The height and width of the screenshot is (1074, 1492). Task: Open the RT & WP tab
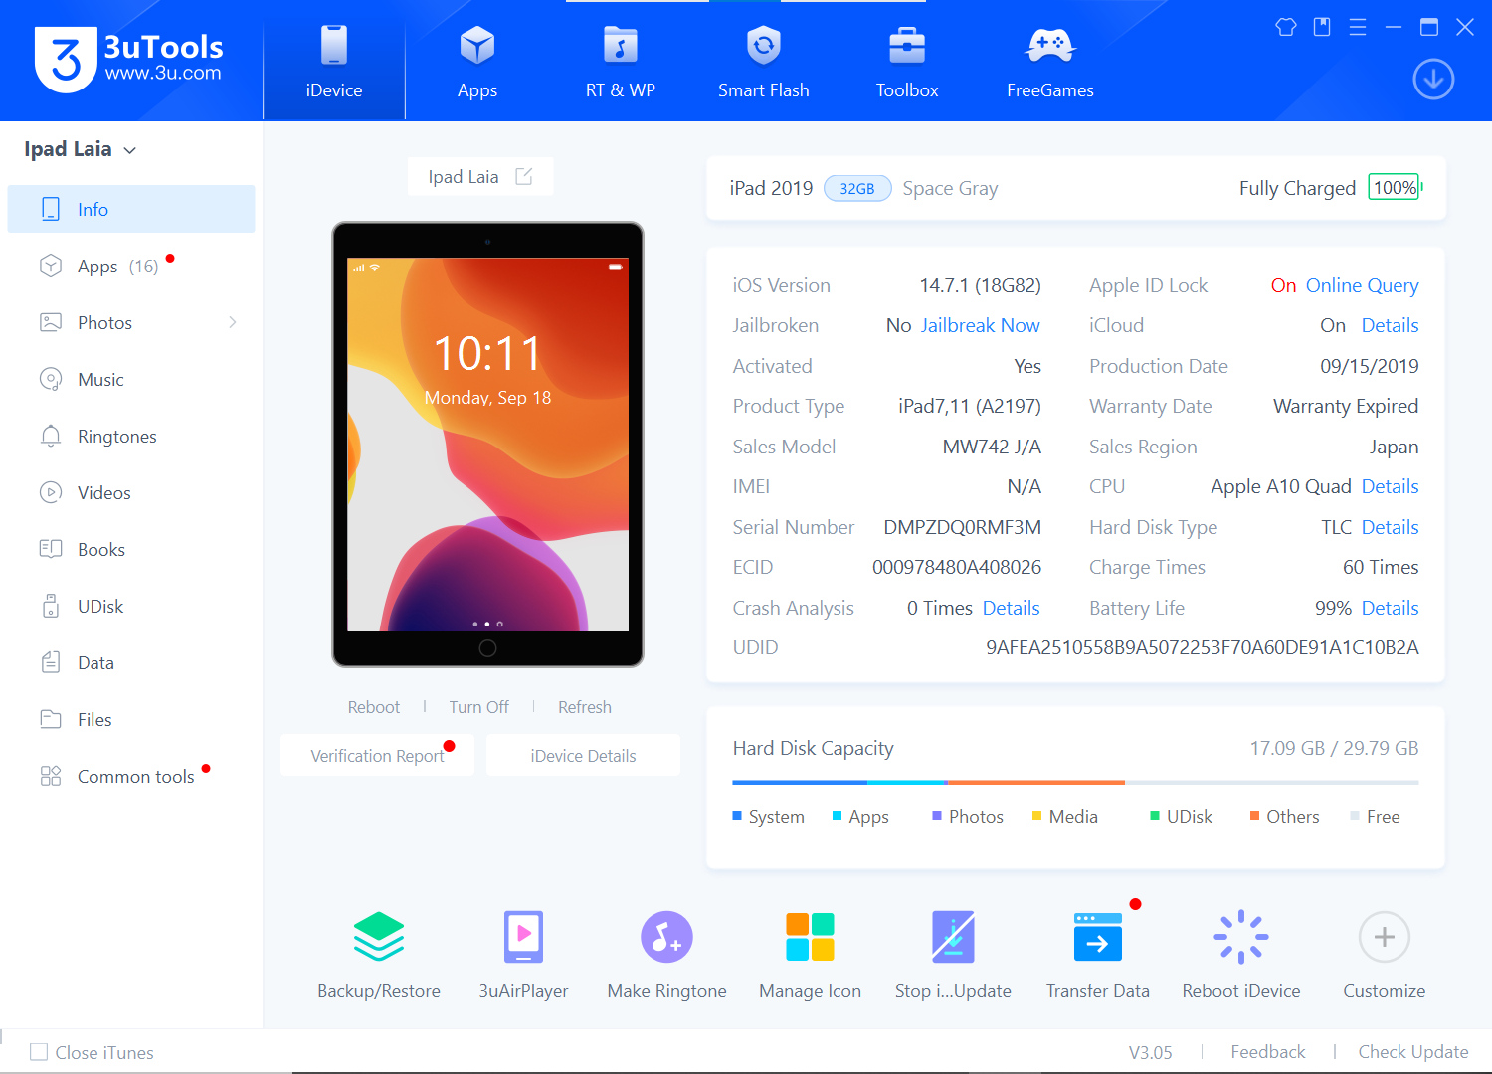(621, 62)
